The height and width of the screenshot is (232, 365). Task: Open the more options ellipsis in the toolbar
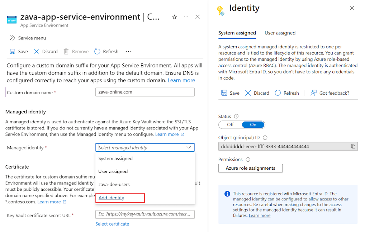pos(128,51)
